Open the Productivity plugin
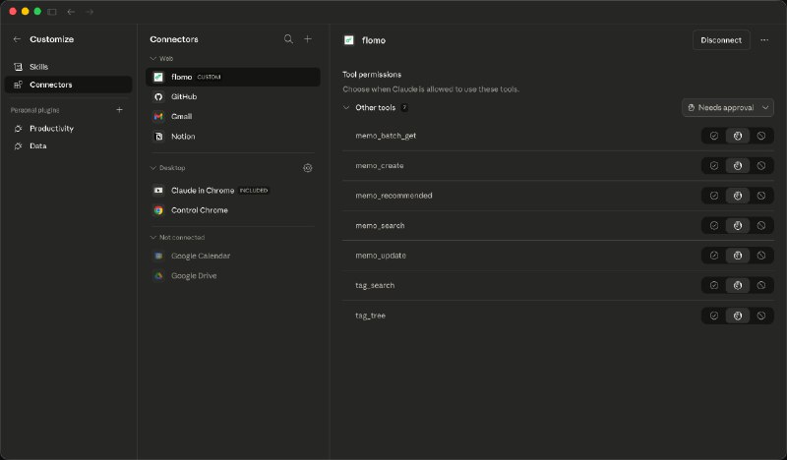The width and height of the screenshot is (787, 460). (x=51, y=129)
